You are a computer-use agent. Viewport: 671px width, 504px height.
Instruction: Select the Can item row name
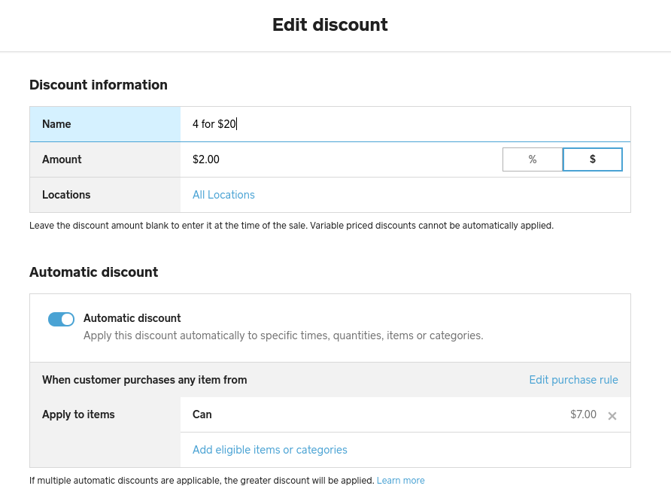(x=202, y=414)
